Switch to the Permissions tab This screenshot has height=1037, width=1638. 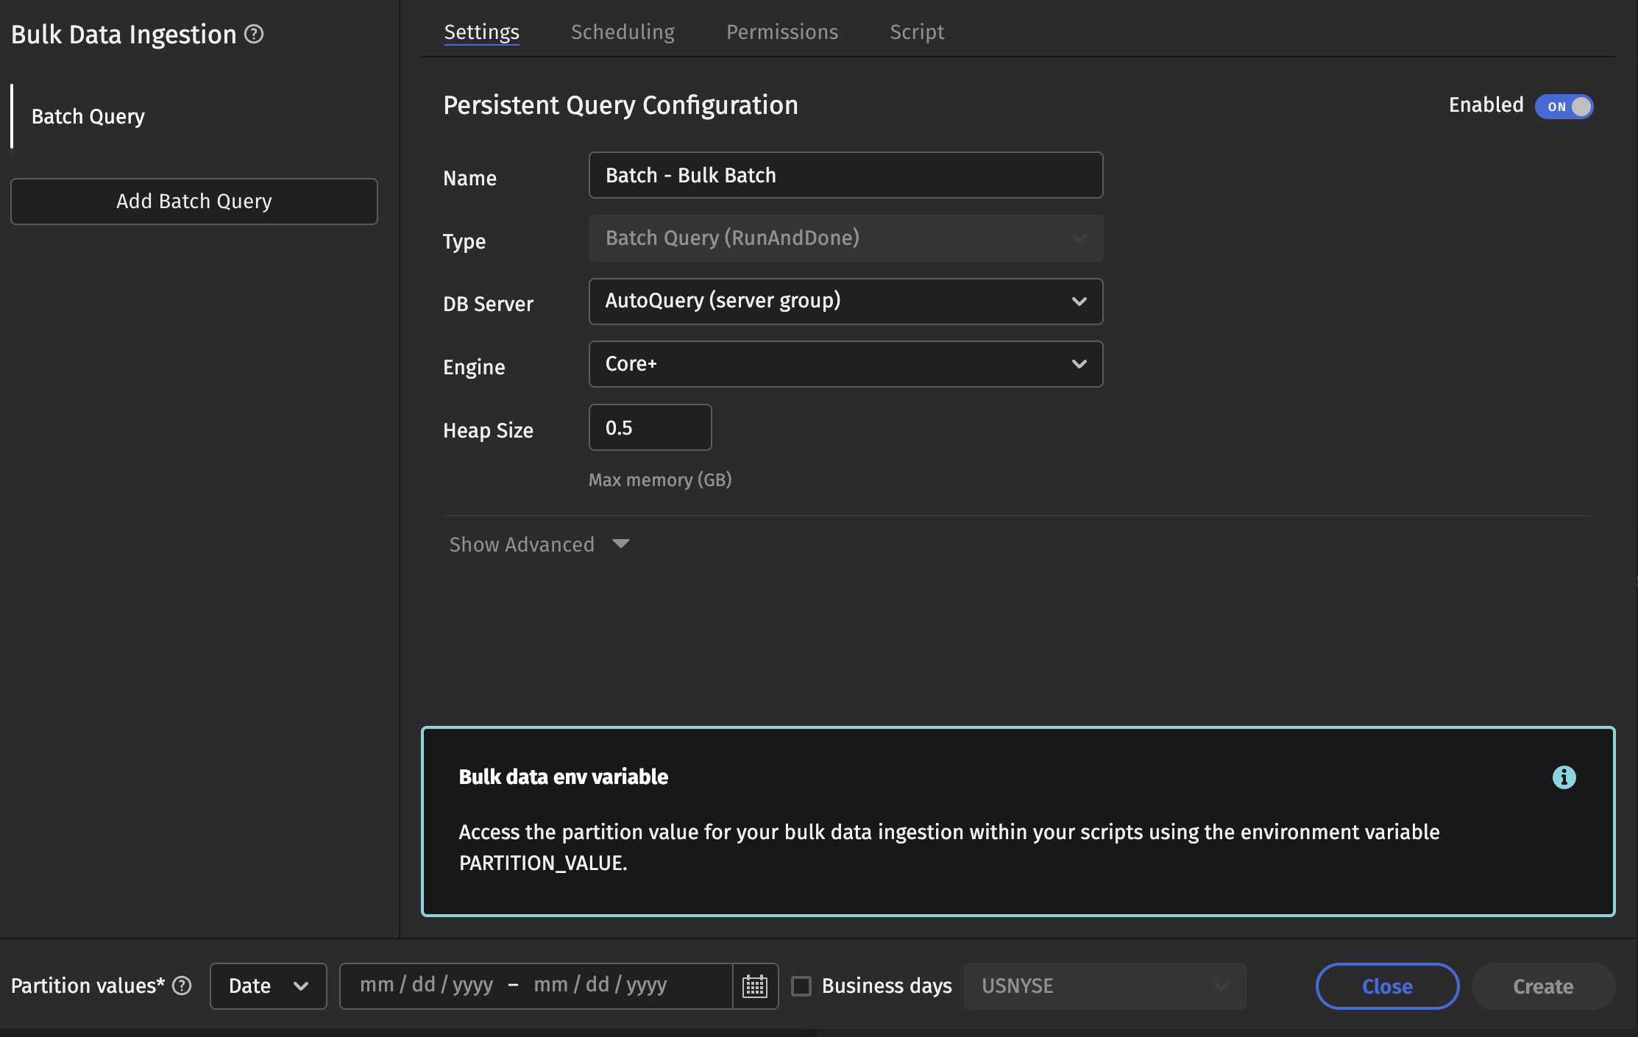[x=781, y=32]
